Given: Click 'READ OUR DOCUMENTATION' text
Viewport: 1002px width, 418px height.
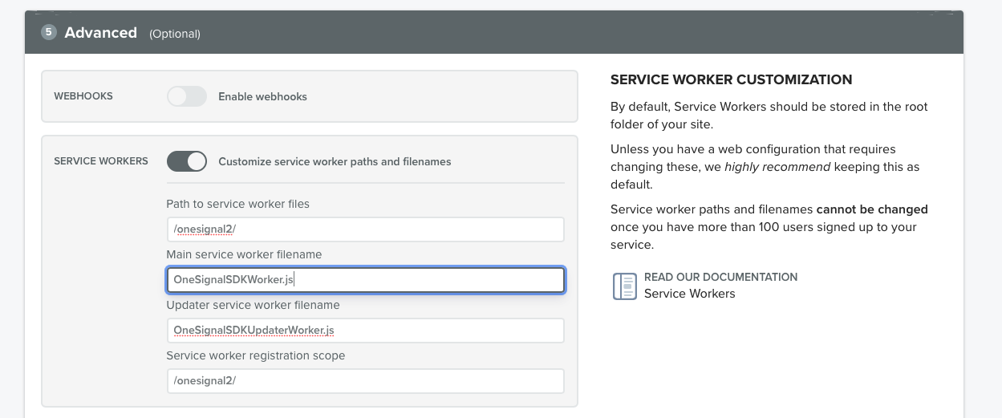Looking at the screenshot, I should click(x=720, y=277).
